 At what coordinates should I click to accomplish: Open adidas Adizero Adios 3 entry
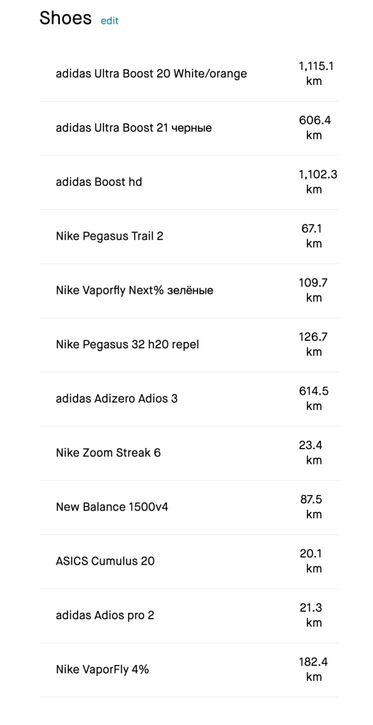(x=117, y=399)
